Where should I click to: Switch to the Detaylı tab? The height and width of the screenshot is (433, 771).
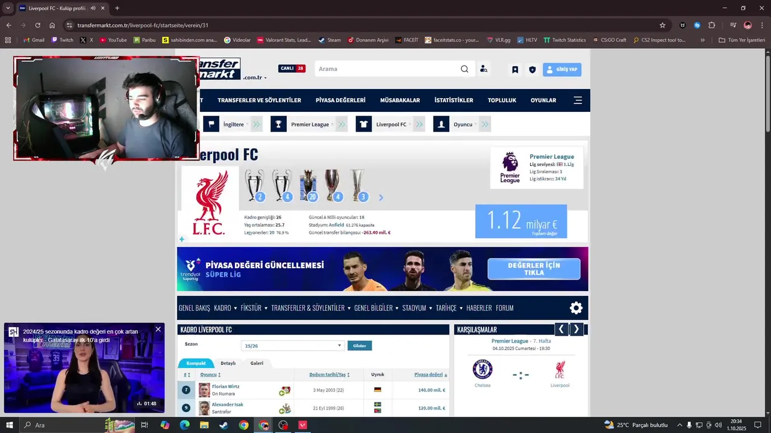(x=228, y=363)
